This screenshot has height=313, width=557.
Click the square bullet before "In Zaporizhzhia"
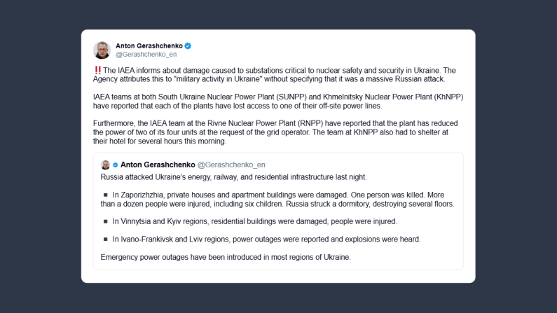(106, 195)
